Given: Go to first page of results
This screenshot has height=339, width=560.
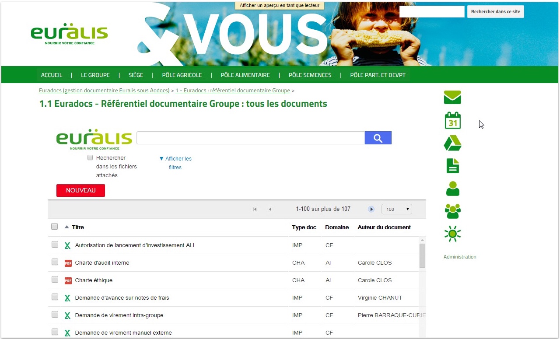Looking at the screenshot, I should click(255, 209).
